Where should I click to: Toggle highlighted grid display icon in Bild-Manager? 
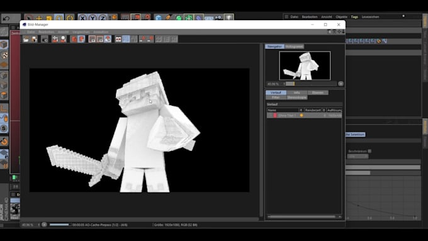pyautogui.click(x=126, y=39)
